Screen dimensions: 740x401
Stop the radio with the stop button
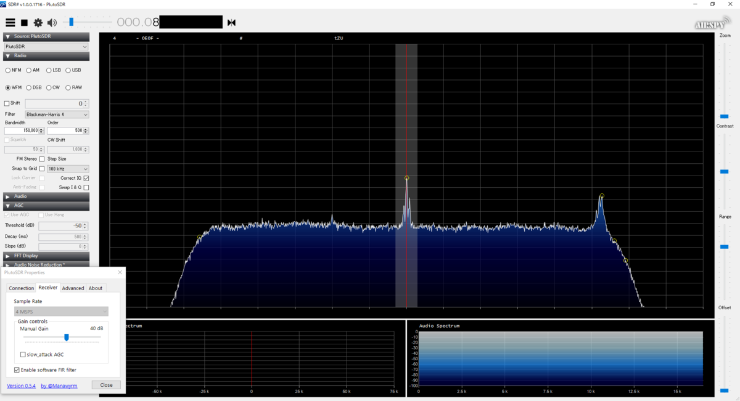click(x=25, y=23)
